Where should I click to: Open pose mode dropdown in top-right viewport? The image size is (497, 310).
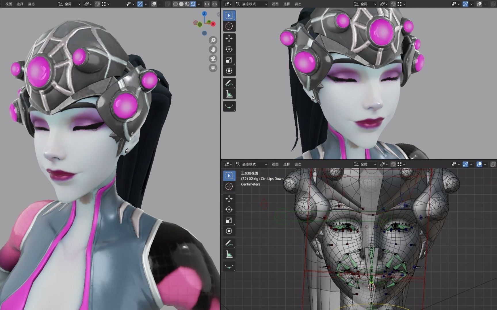coord(252,4)
